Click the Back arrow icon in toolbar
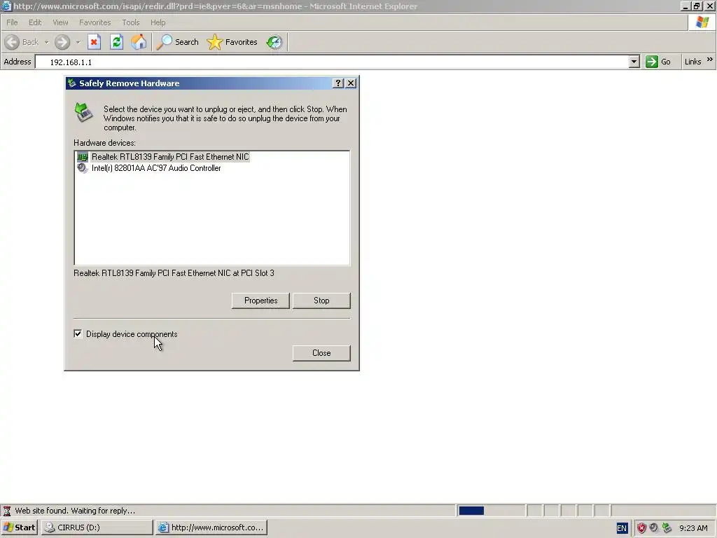Image resolution: width=717 pixels, height=538 pixels. [x=13, y=42]
